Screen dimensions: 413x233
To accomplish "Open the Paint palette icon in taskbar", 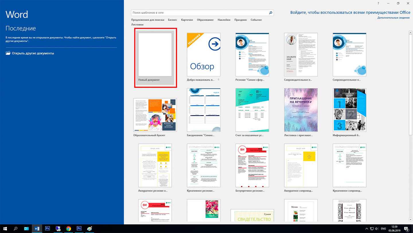I will (x=90, y=228).
